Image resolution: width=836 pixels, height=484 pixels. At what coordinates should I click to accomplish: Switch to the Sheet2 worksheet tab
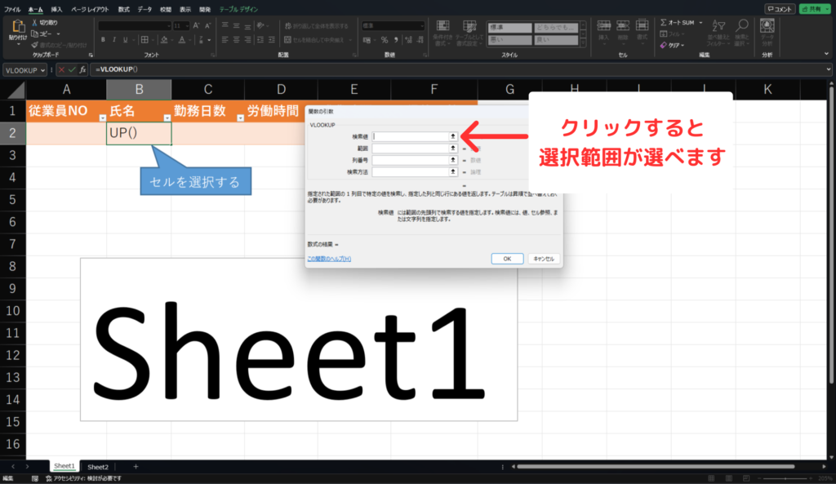point(98,466)
